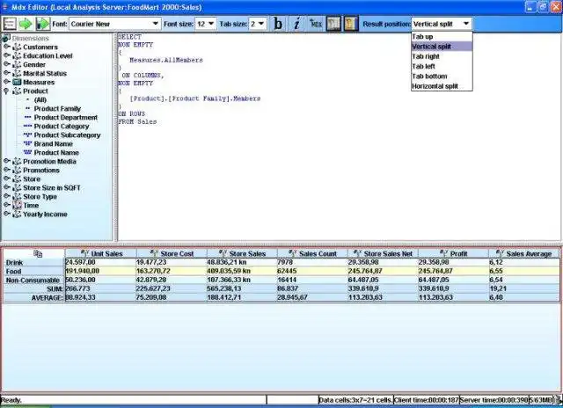
Task: Expand the Promotion Media dimension node
Action: pos(7,161)
